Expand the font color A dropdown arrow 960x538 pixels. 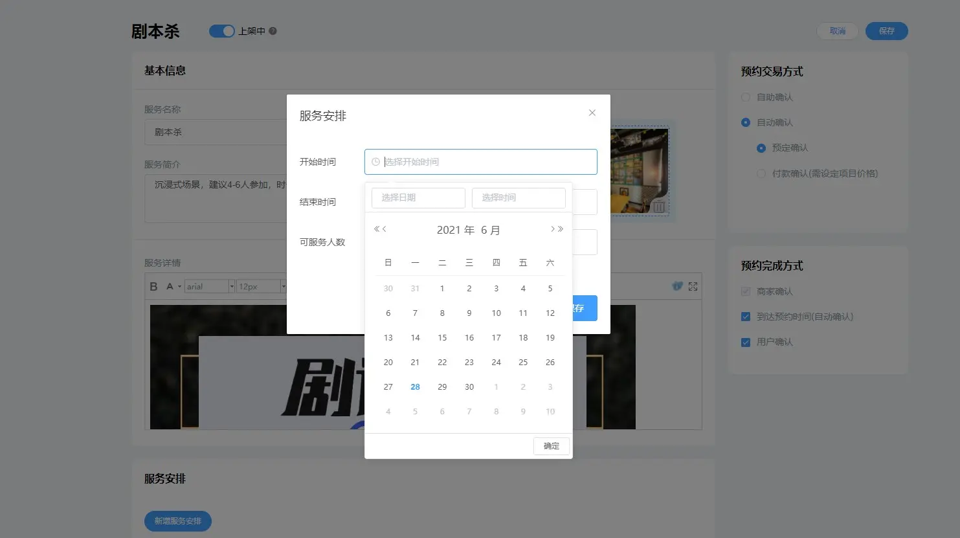point(179,286)
